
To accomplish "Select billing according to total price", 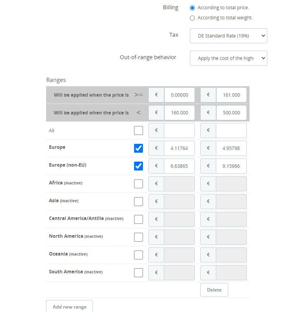I will click(193, 8).
